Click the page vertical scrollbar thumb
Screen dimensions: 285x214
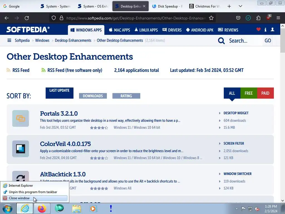coord(282,40)
